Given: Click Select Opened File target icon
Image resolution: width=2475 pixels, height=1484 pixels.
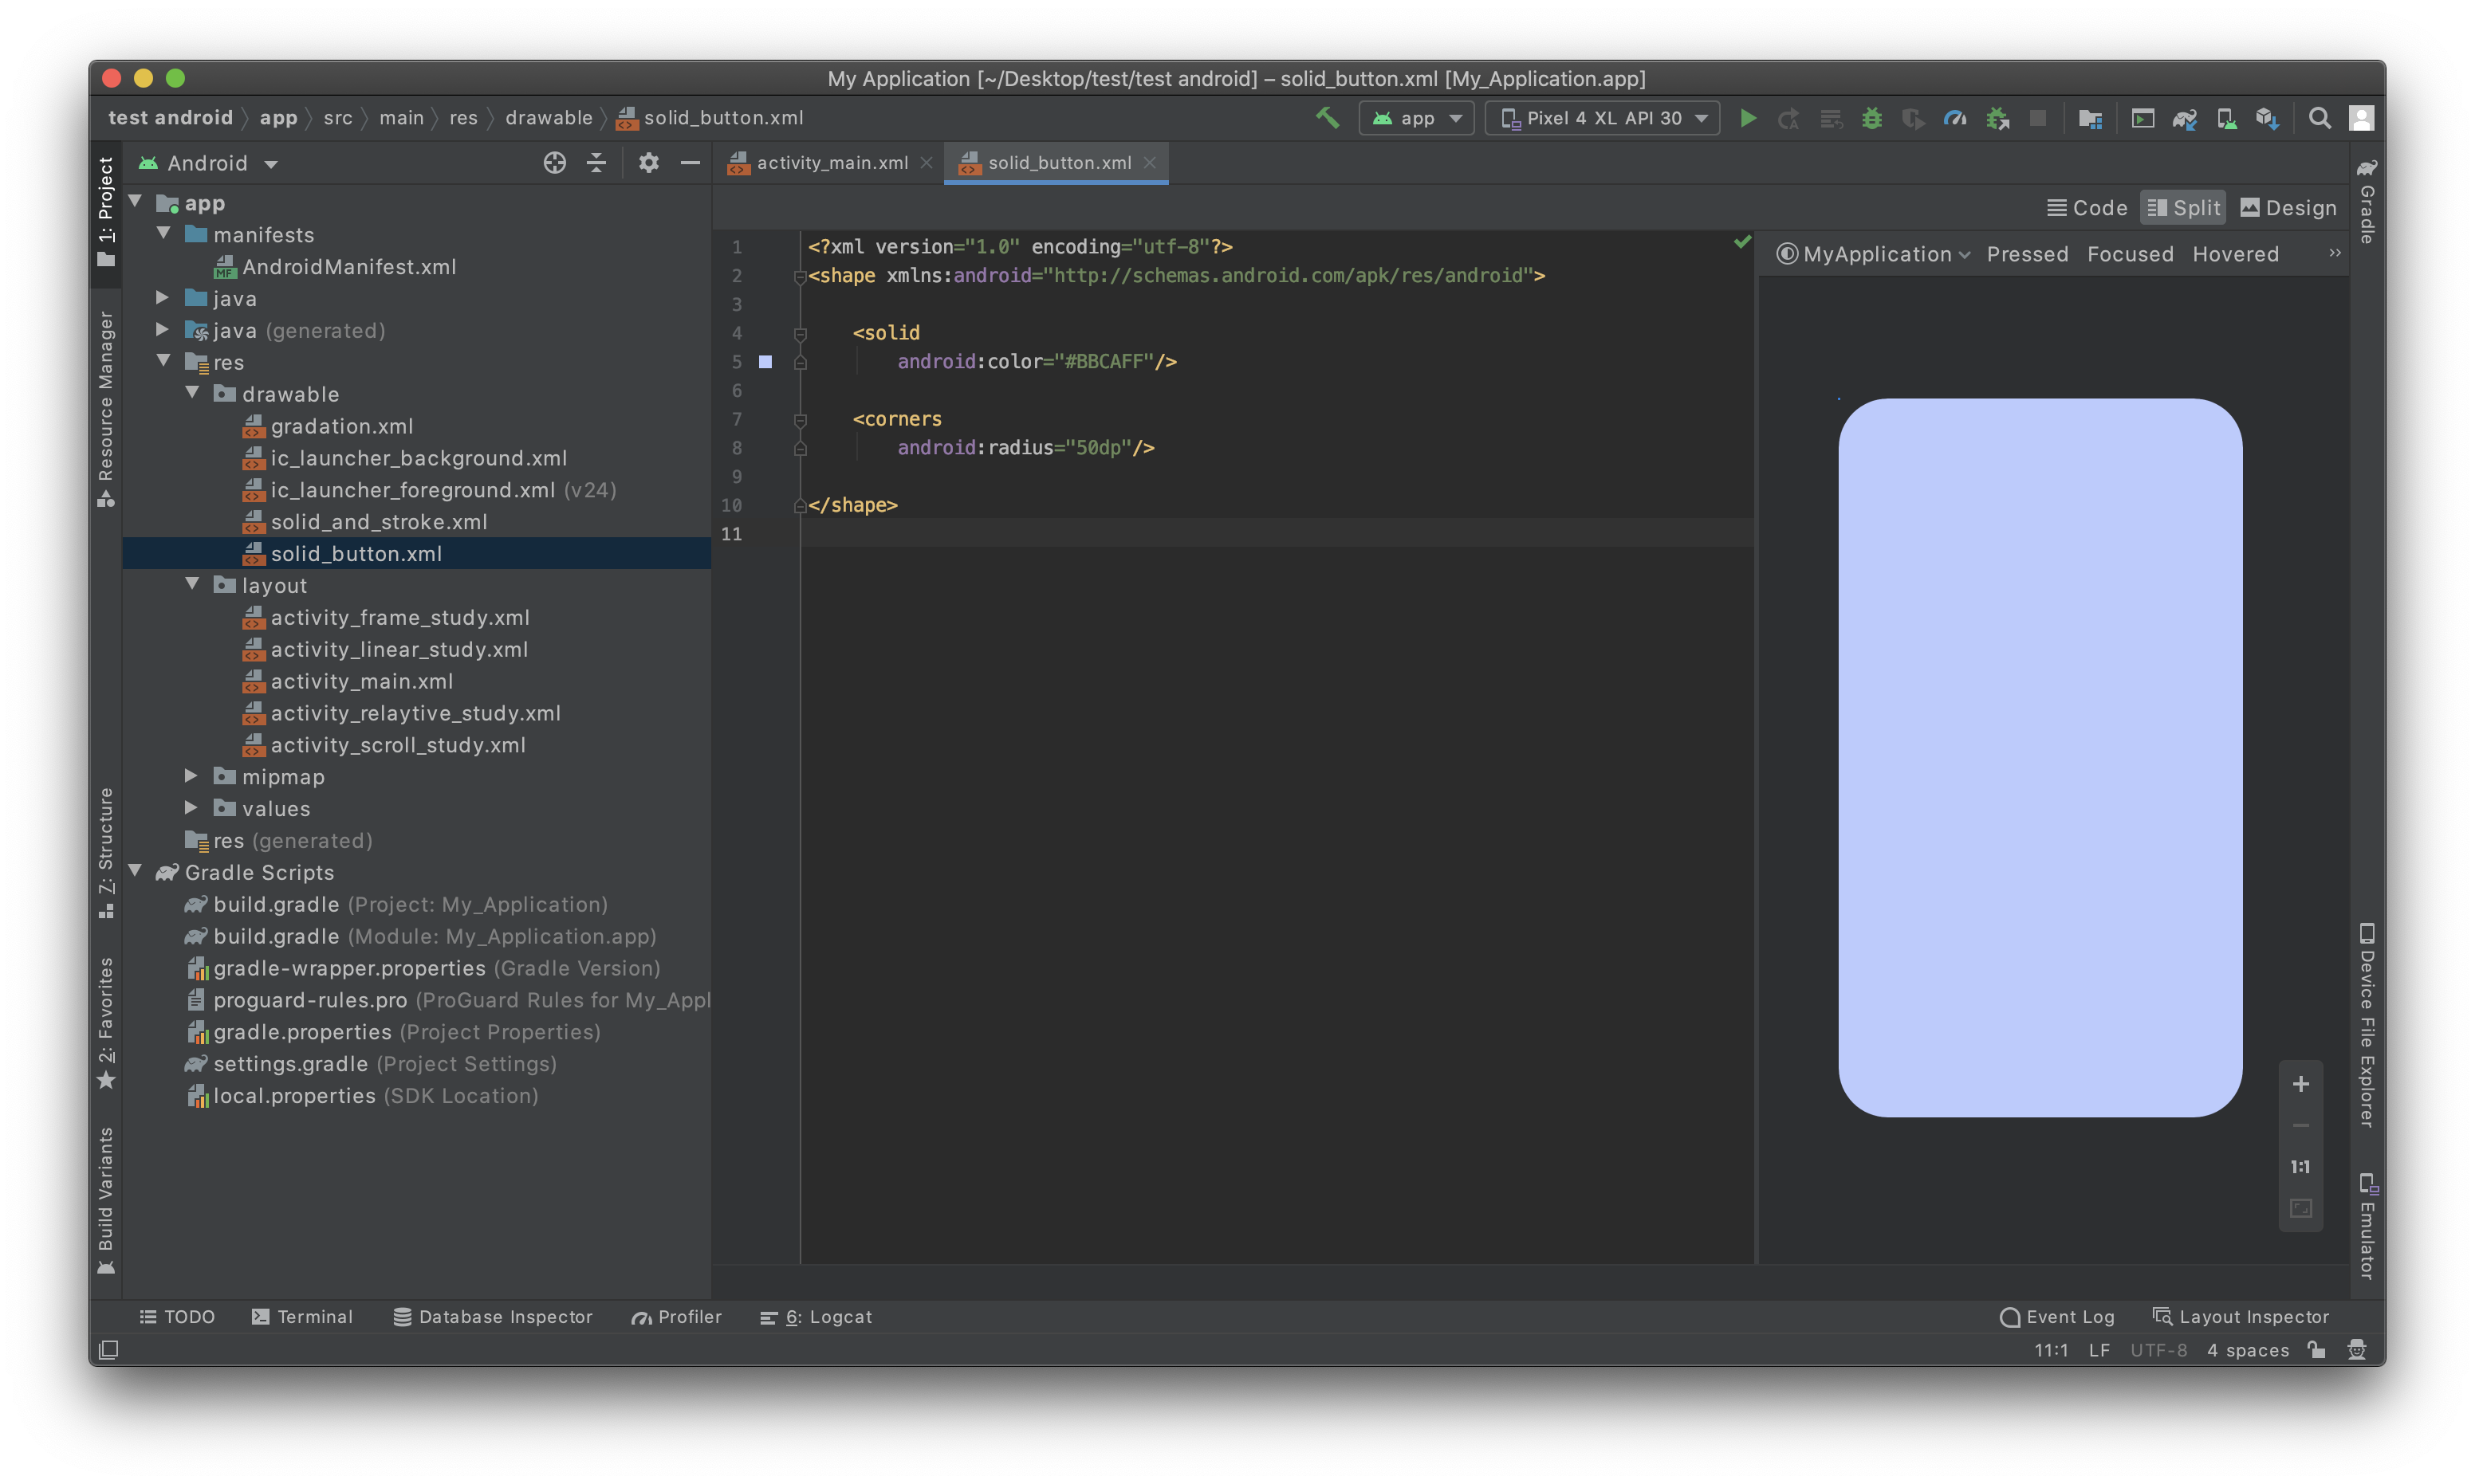Looking at the screenshot, I should 554,162.
